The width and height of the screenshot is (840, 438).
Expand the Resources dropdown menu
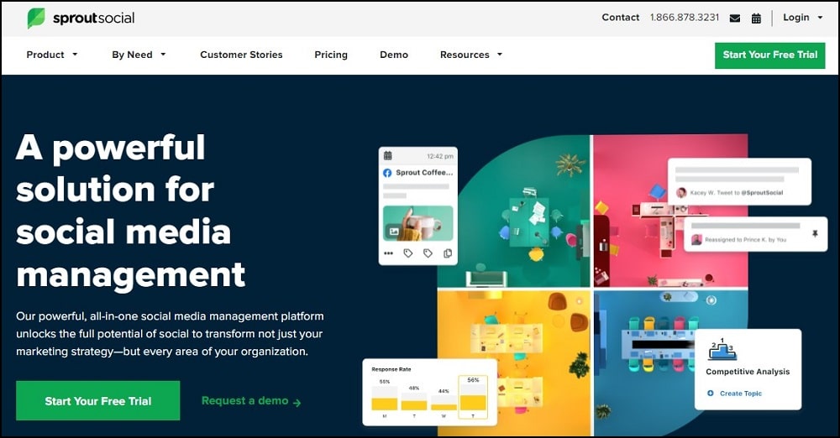pos(471,55)
